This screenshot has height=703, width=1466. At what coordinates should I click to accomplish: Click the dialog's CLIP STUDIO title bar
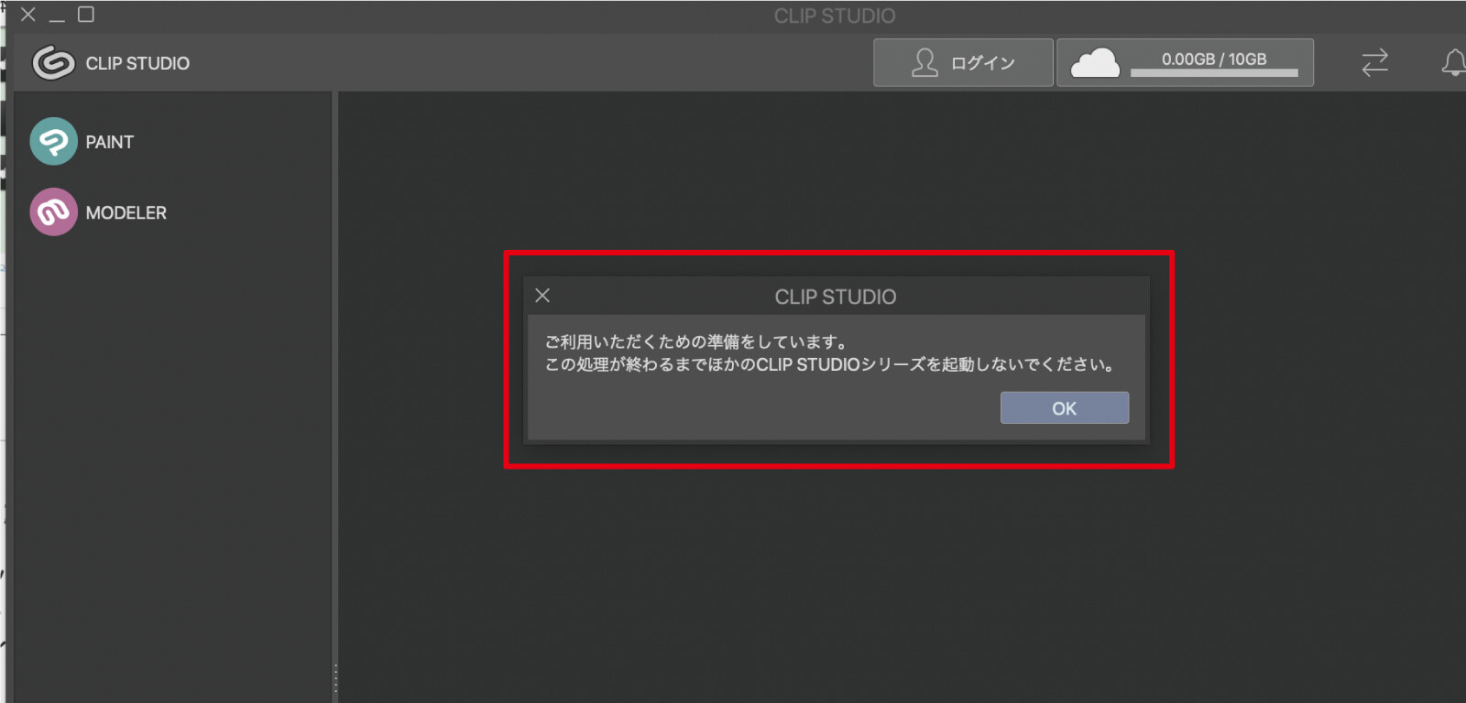pos(836,297)
